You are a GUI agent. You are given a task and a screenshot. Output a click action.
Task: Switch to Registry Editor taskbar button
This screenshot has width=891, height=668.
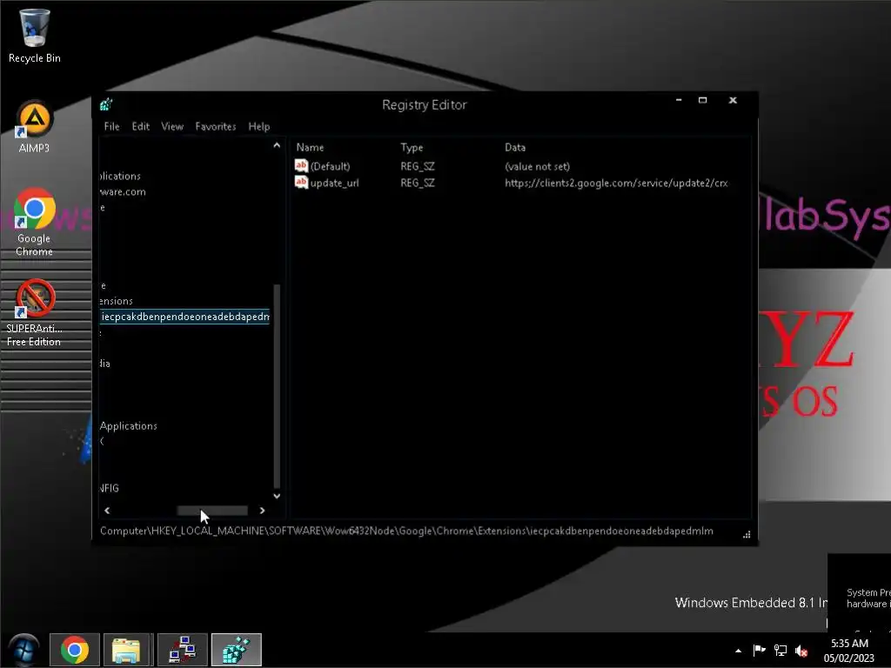(237, 649)
